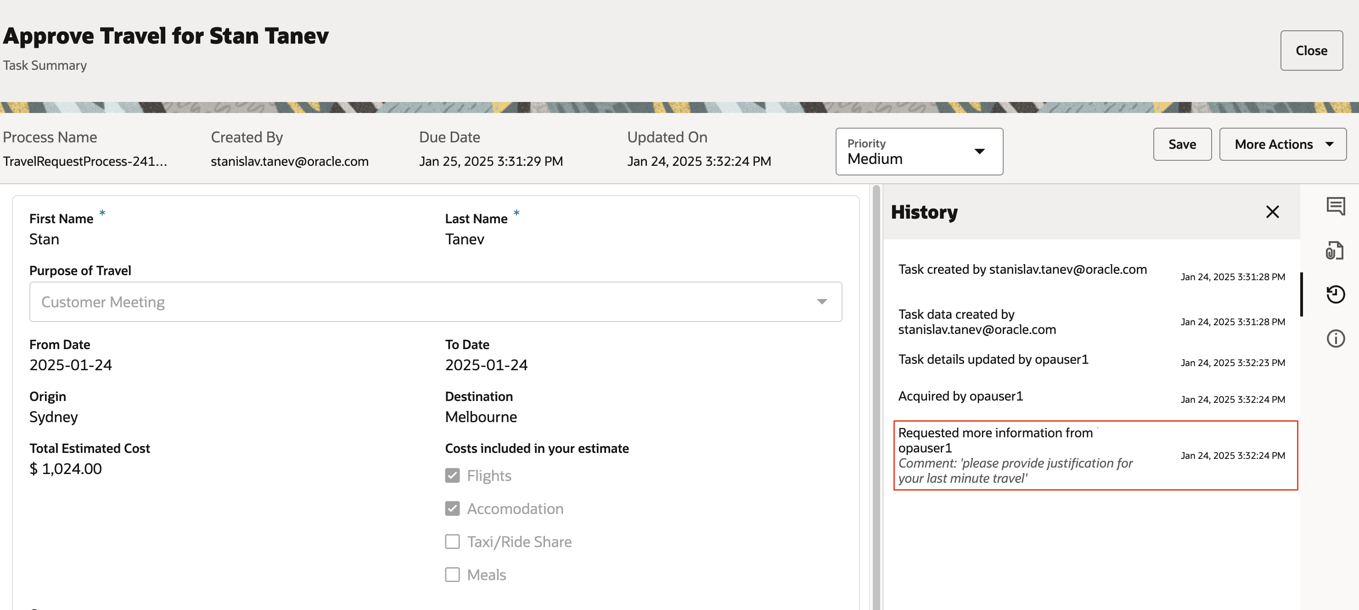Viewport: 1359px width, 610px height.
Task: Click the TravelRequestProcess-241 process name
Action: [x=84, y=162]
